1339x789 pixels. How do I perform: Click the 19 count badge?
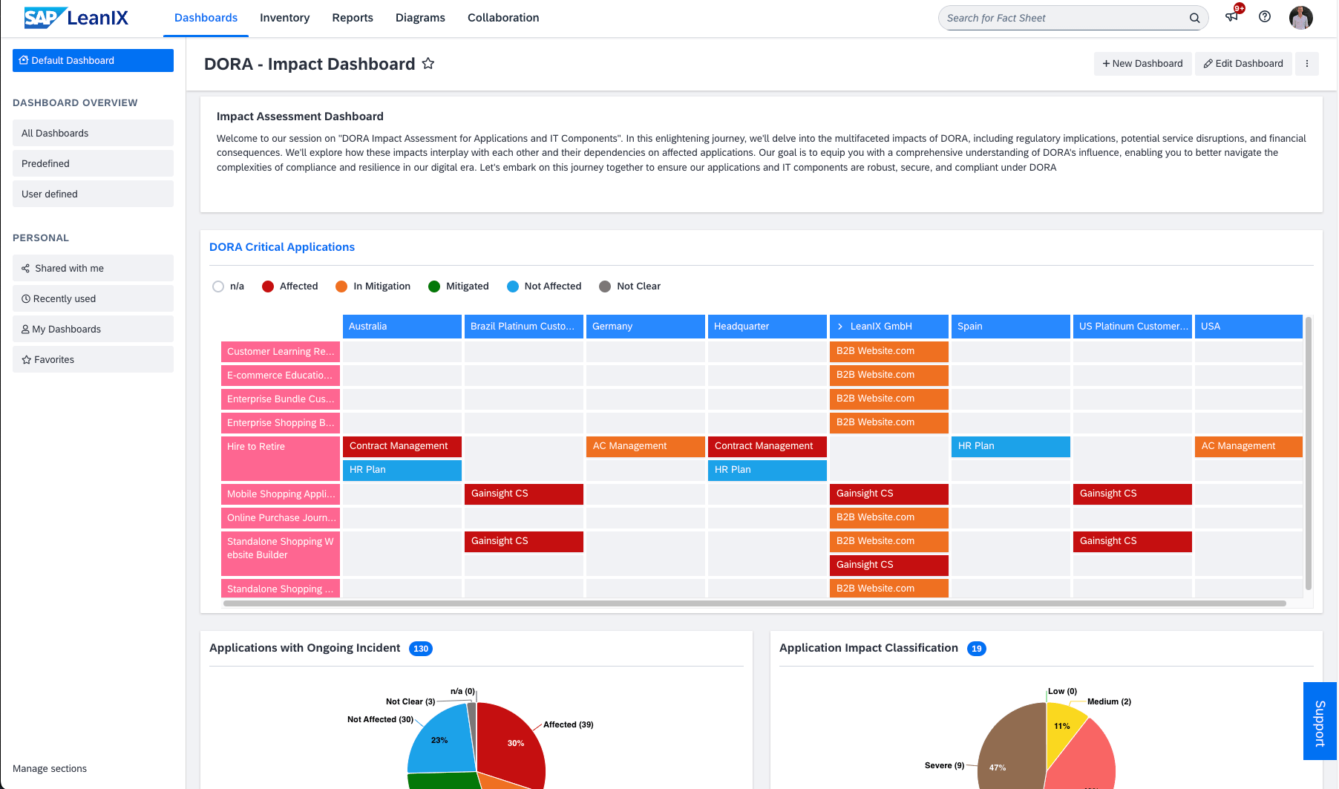click(977, 649)
